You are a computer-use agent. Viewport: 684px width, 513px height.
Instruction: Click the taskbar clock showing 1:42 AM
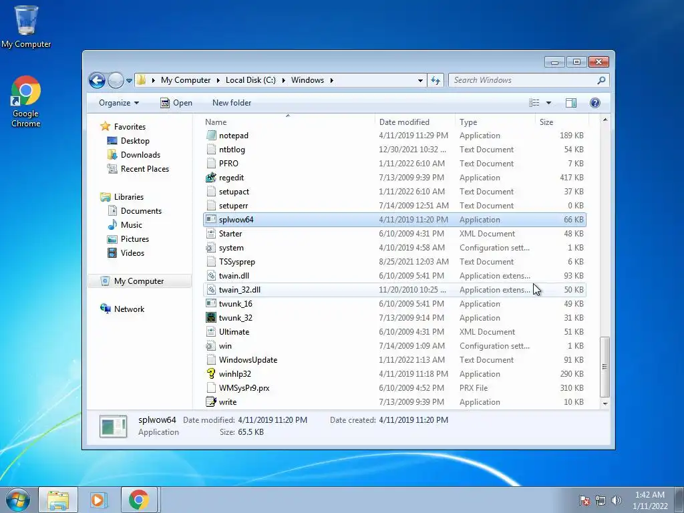pyautogui.click(x=649, y=500)
